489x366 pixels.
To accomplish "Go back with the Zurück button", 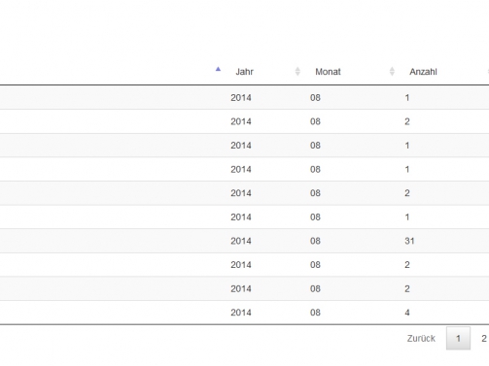I will coord(421,339).
